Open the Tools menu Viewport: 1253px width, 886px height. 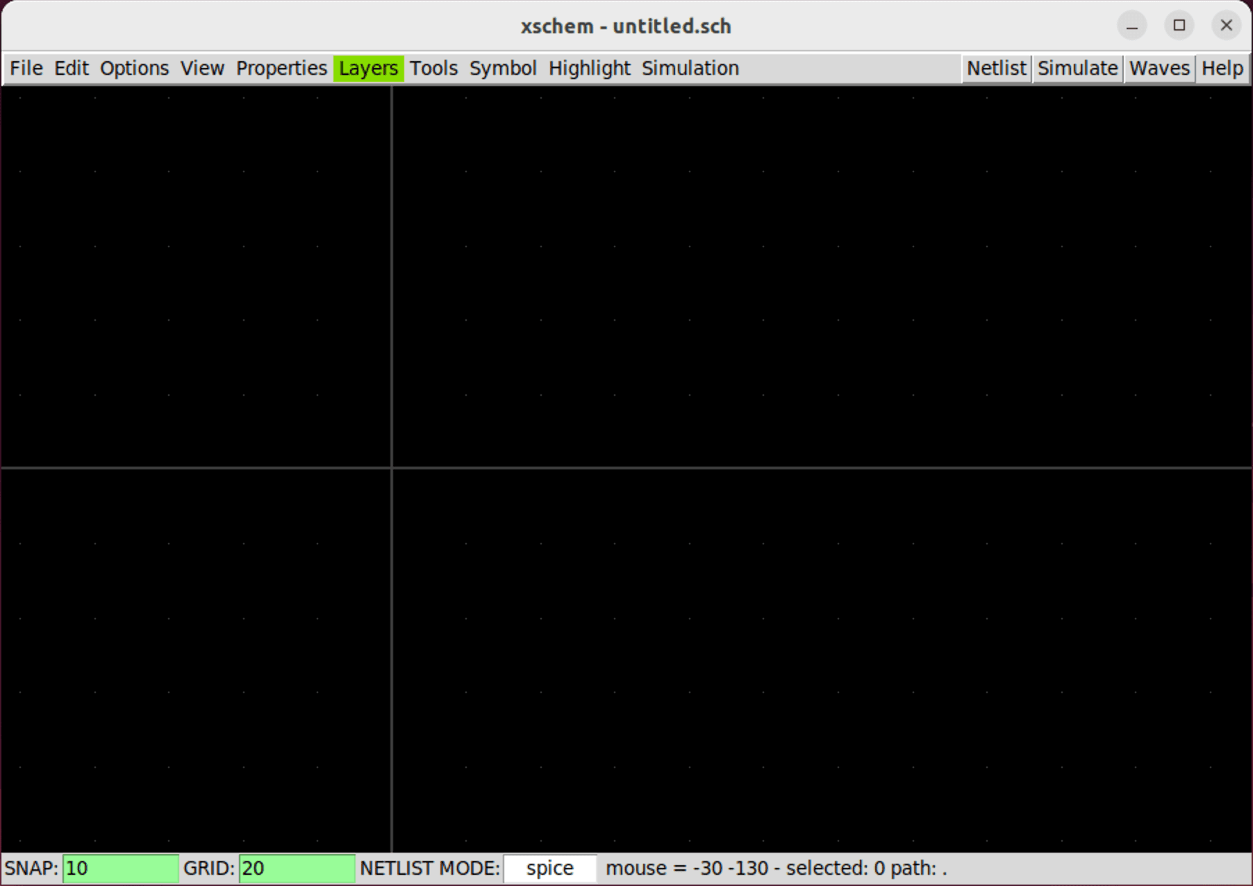tap(433, 69)
